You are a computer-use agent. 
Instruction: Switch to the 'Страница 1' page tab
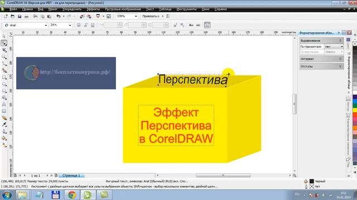(x=71, y=176)
